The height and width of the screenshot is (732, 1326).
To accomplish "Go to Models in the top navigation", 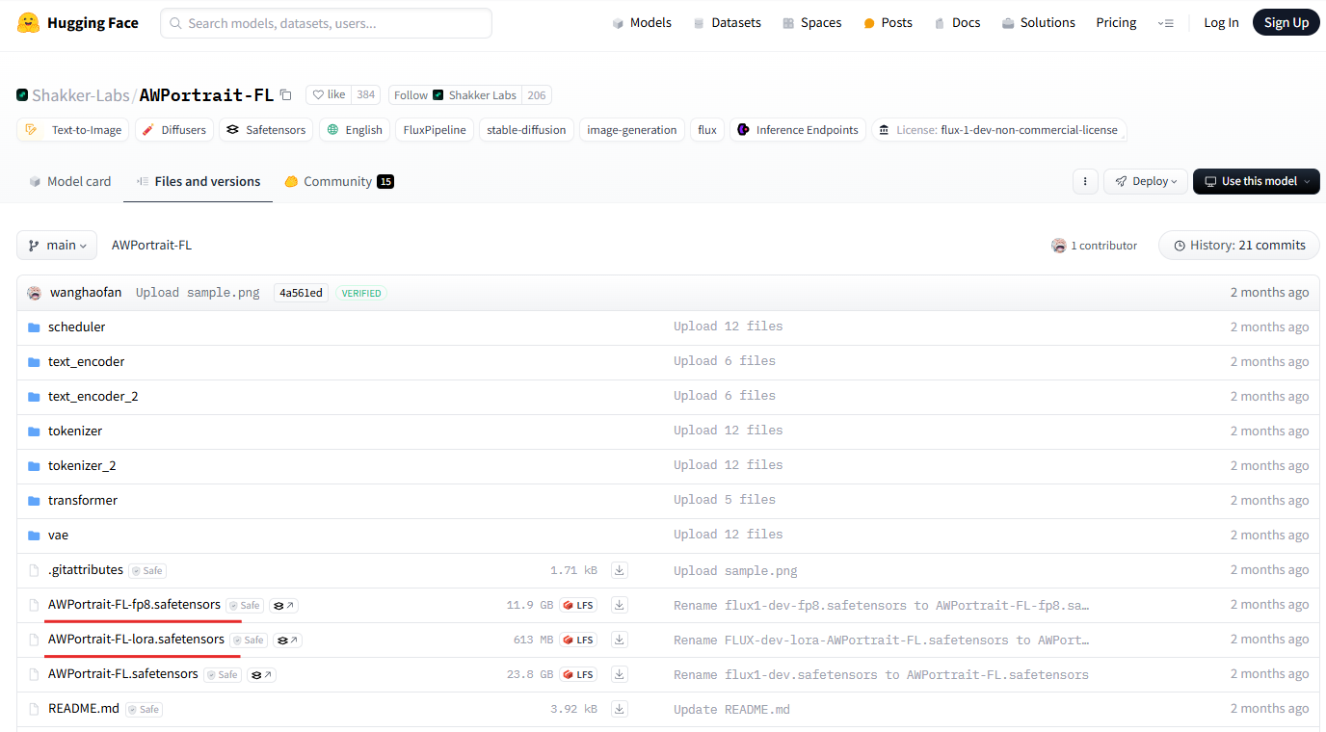I will coord(642,22).
